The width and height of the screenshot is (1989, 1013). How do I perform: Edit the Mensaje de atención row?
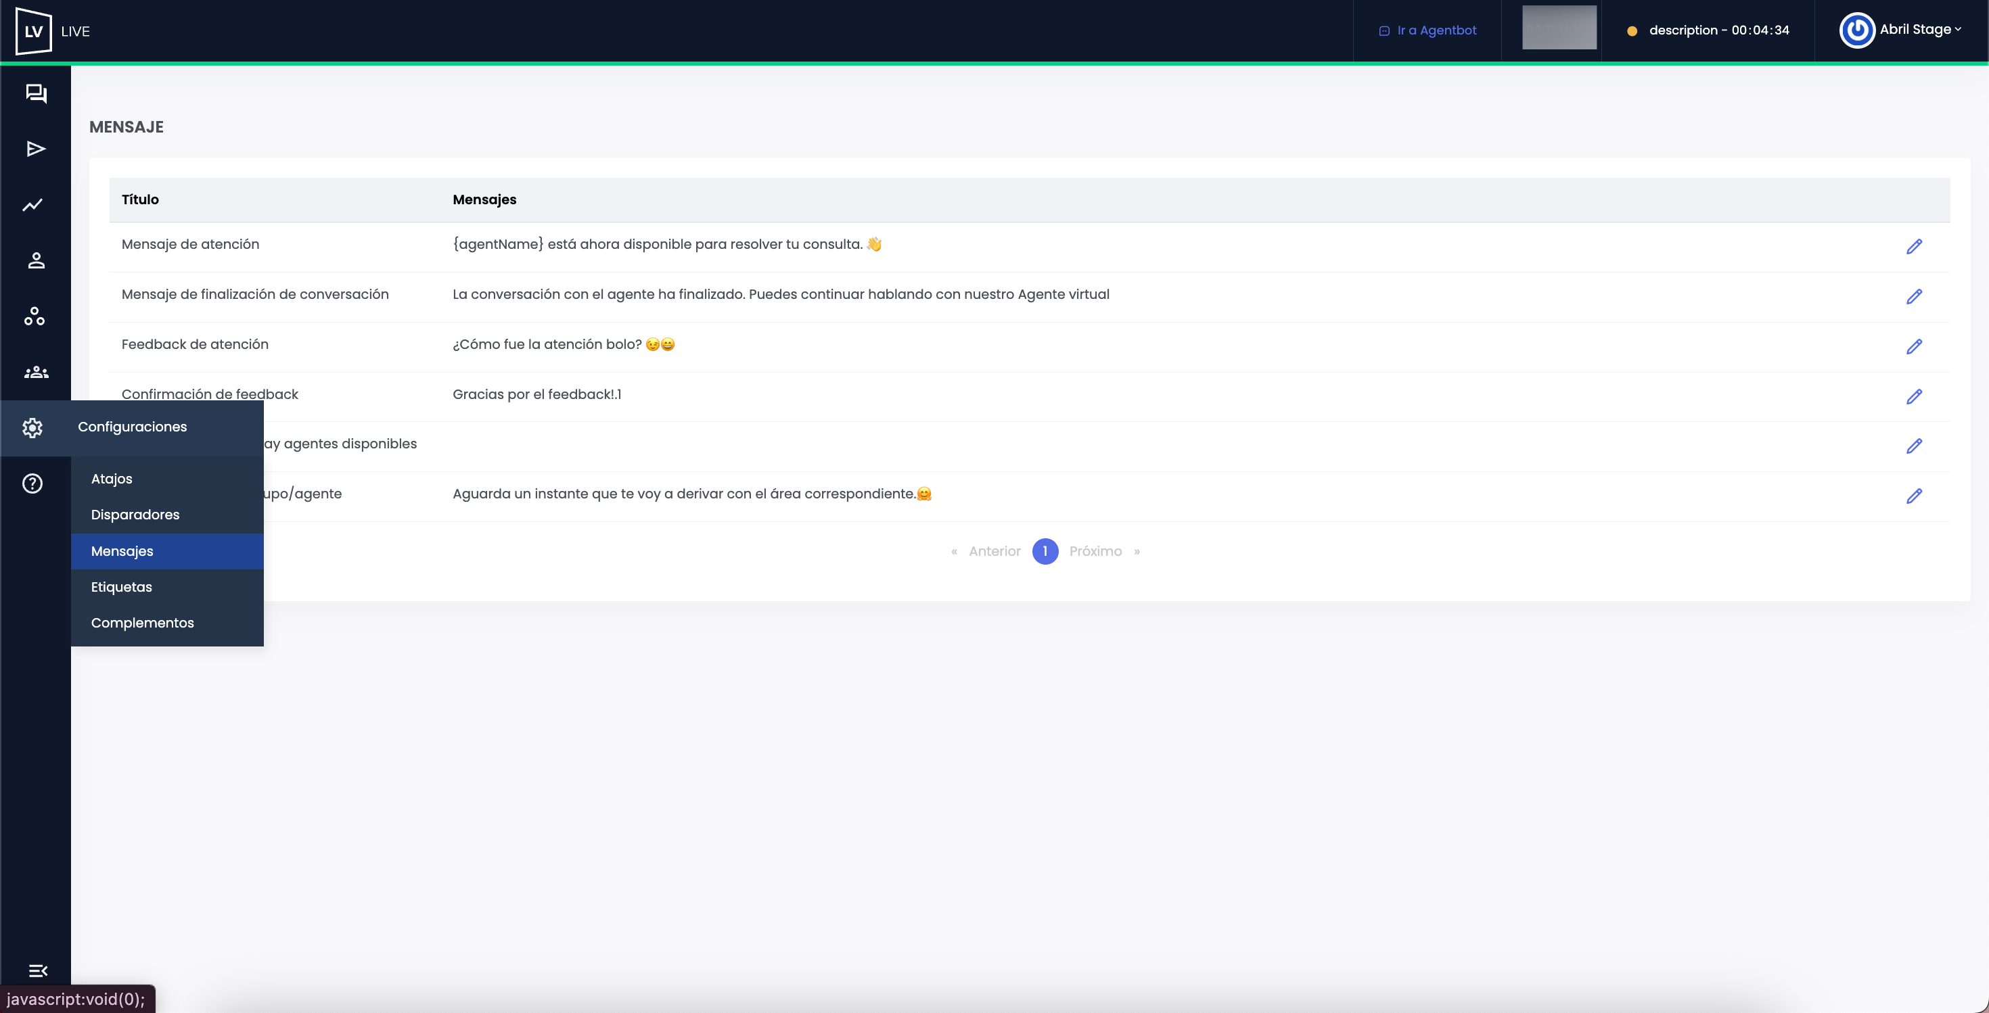click(x=1913, y=247)
